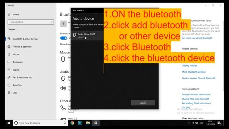Cancel the Add a device dialog
Image resolution: width=229 pixels, height=129 pixels.
click(x=143, y=103)
